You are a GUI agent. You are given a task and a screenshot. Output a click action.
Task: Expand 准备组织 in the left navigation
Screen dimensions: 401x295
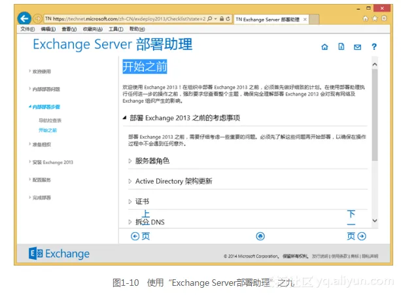[x=41, y=145]
